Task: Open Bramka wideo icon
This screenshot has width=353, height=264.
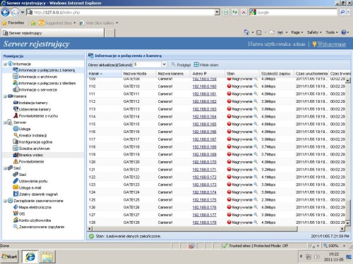Action: coord(16,155)
